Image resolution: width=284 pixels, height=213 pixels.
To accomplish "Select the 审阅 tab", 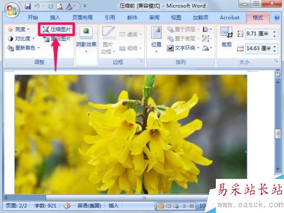I will point(154,18).
